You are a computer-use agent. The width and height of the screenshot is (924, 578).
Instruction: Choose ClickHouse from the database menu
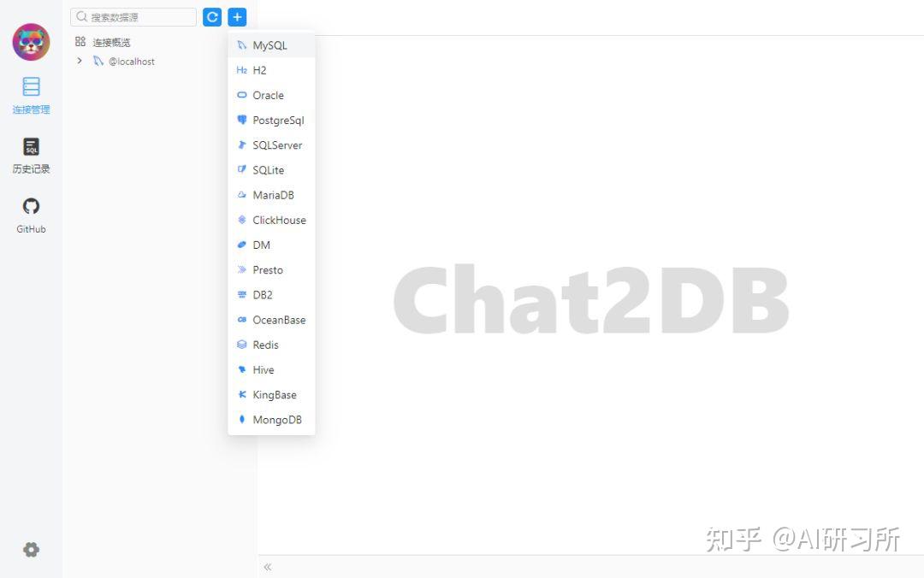[x=272, y=220]
